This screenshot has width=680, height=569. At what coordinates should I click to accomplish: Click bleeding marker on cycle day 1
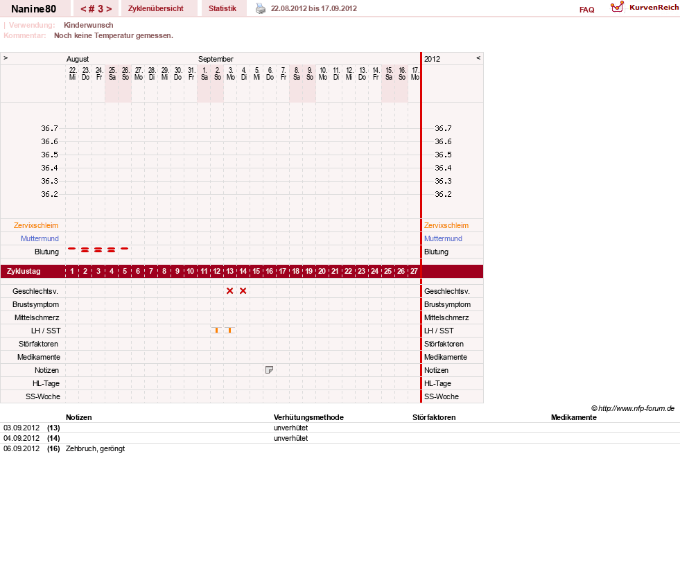(x=72, y=249)
